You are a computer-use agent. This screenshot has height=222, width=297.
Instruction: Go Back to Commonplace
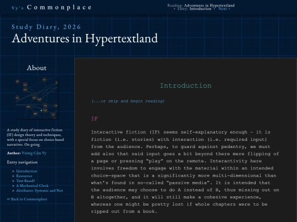pyautogui.click(x=27, y=199)
